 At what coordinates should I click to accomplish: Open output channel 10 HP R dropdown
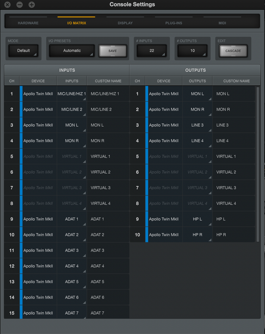pos(197,235)
